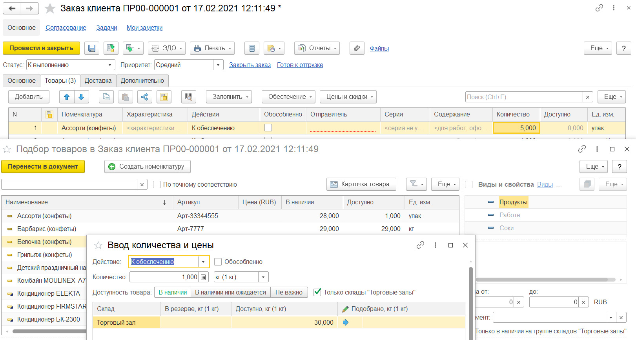Open the Отчеты dropdown
The width and height of the screenshot is (636, 340).
(x=317, y=48)
